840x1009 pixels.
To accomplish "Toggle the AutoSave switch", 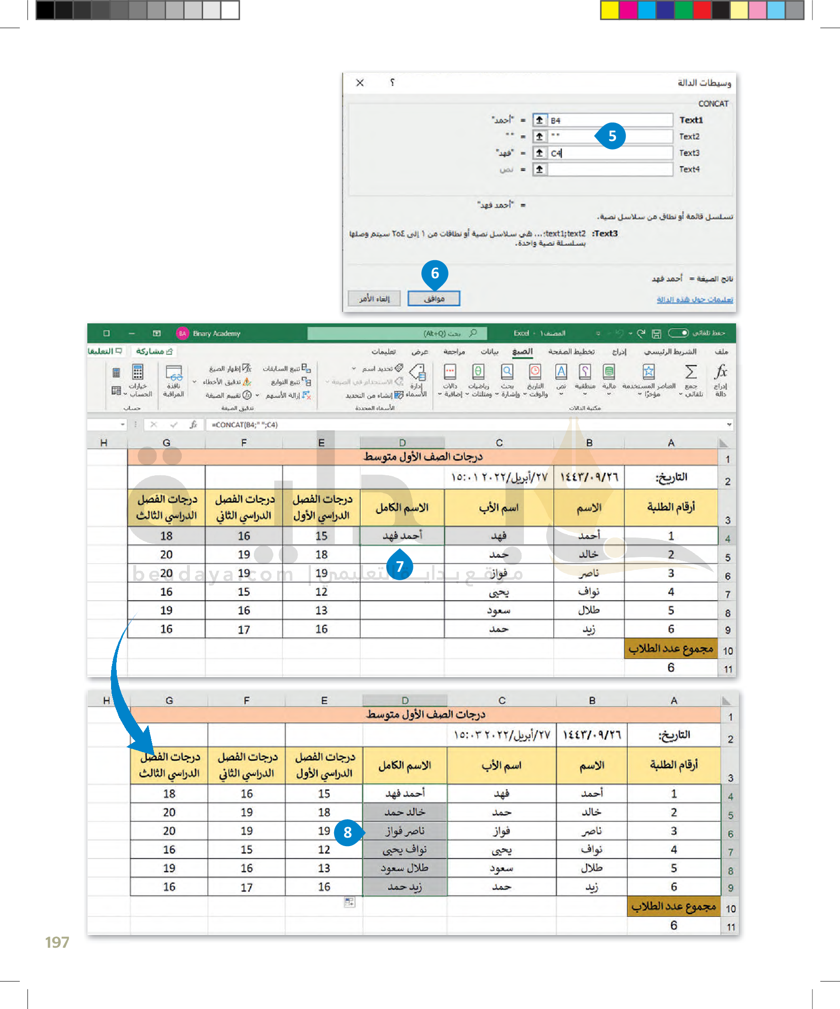I will [x=678, y=333].
